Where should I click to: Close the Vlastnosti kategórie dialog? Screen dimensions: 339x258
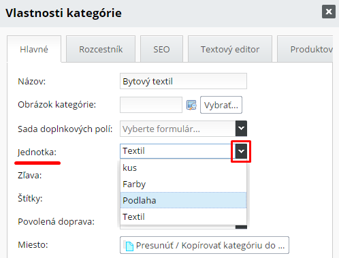[x=329, y=12]
